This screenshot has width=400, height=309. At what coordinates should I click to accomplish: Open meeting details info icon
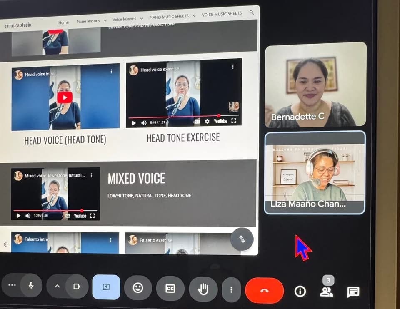pos(300,291)
